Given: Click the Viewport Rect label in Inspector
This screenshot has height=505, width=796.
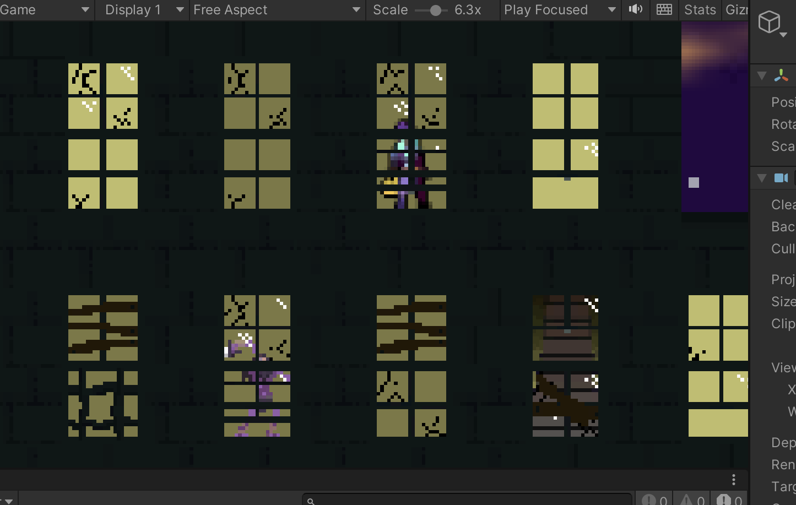Looking at the screenshot, I should click(783, 367).
